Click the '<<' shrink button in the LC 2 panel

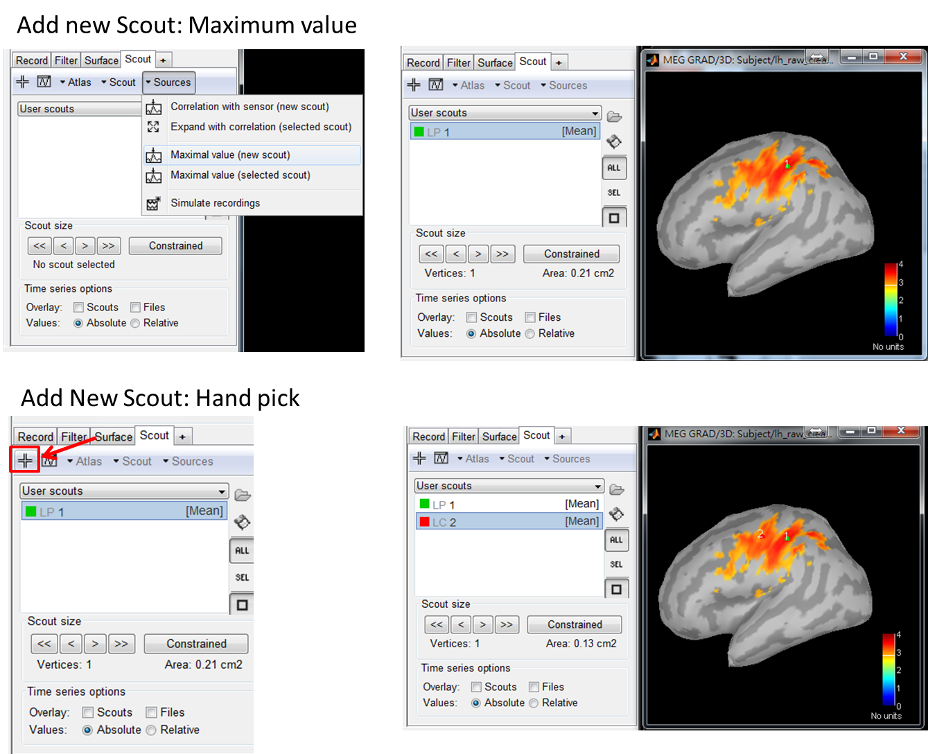point(437,624)
